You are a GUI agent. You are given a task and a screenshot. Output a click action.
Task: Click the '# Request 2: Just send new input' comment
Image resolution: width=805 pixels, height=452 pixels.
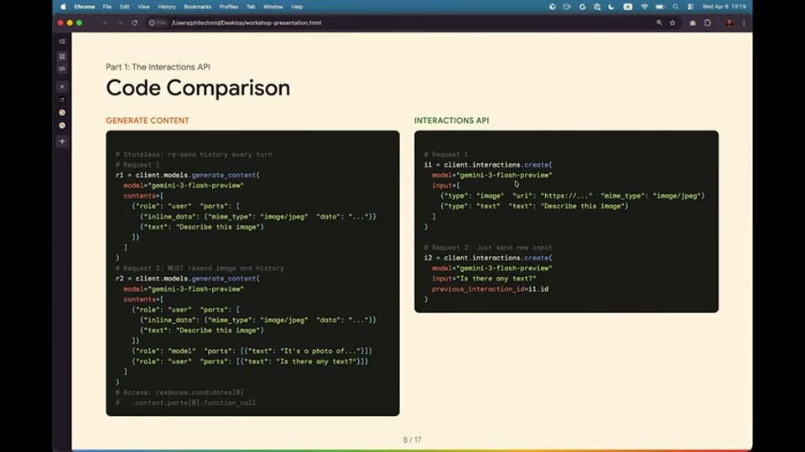[488, 248]
